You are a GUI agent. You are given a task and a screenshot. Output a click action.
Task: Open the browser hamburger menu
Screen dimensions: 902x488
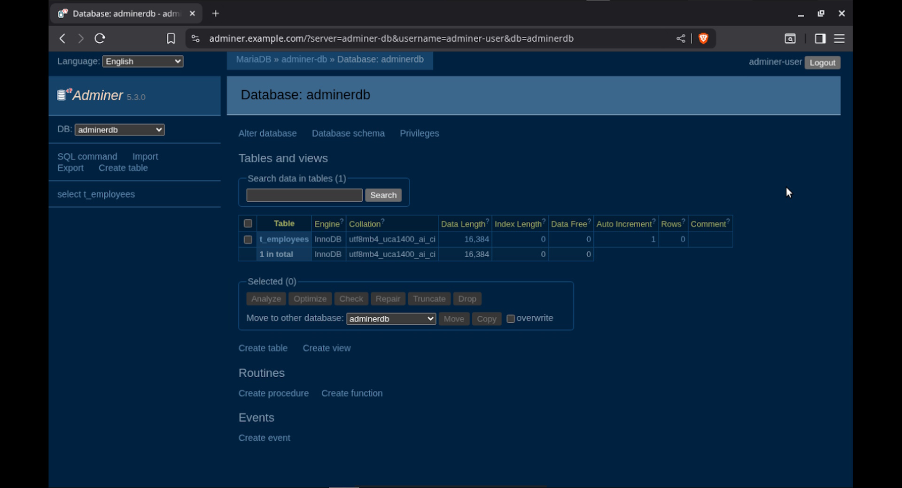(839, 38)
